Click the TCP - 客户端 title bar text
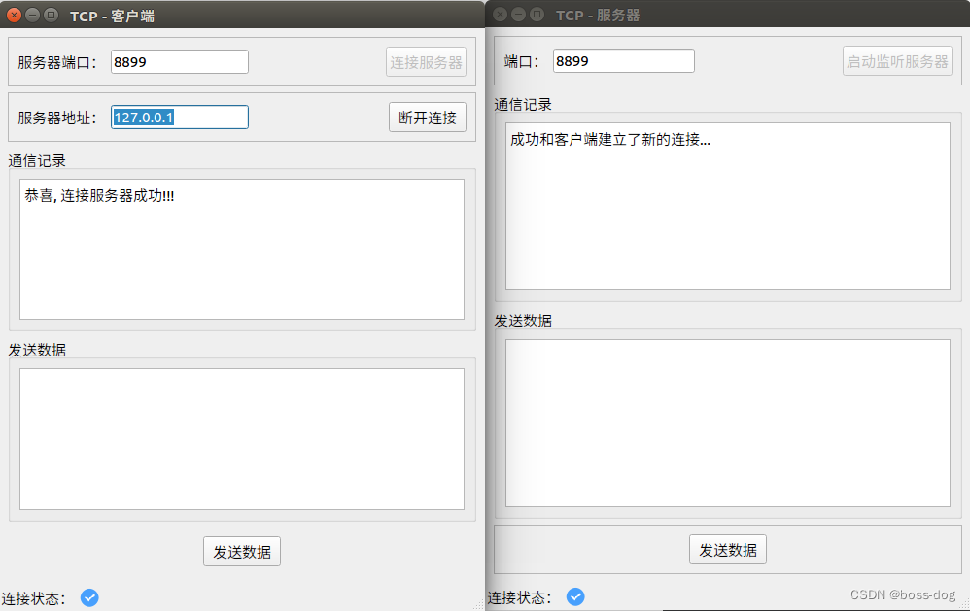 [x=112, y=17]
